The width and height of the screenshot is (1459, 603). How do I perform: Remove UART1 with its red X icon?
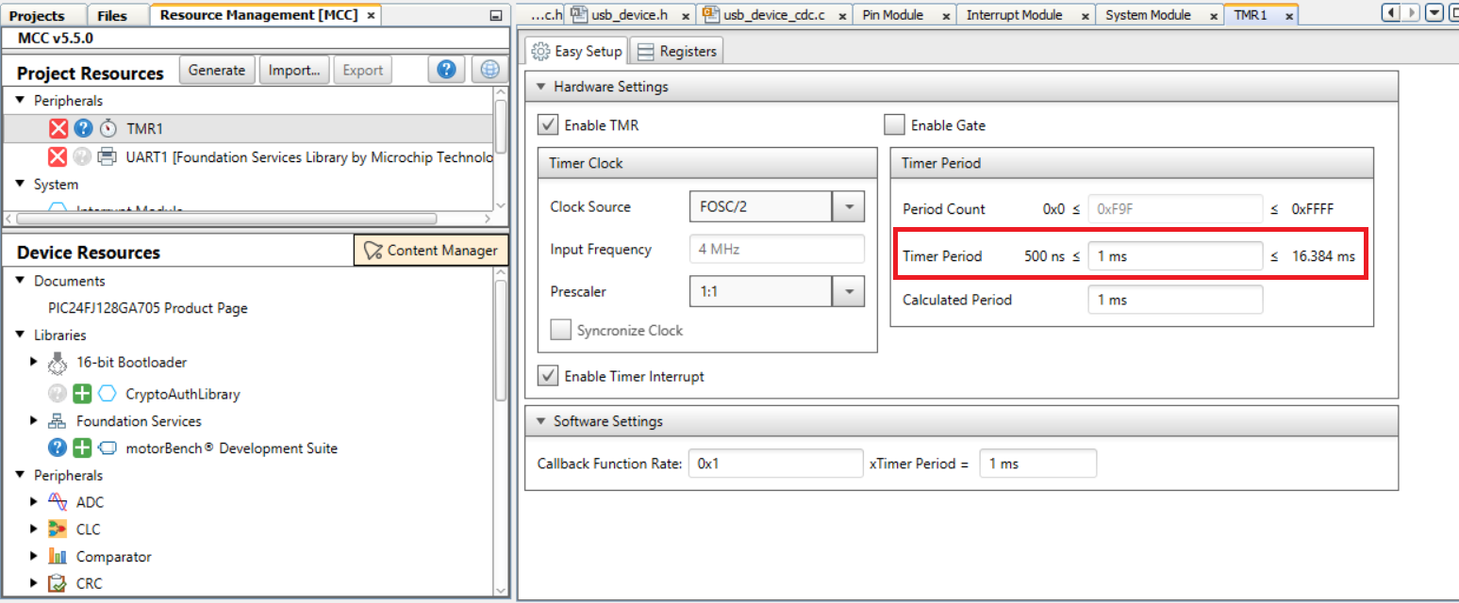pos(58,157)
